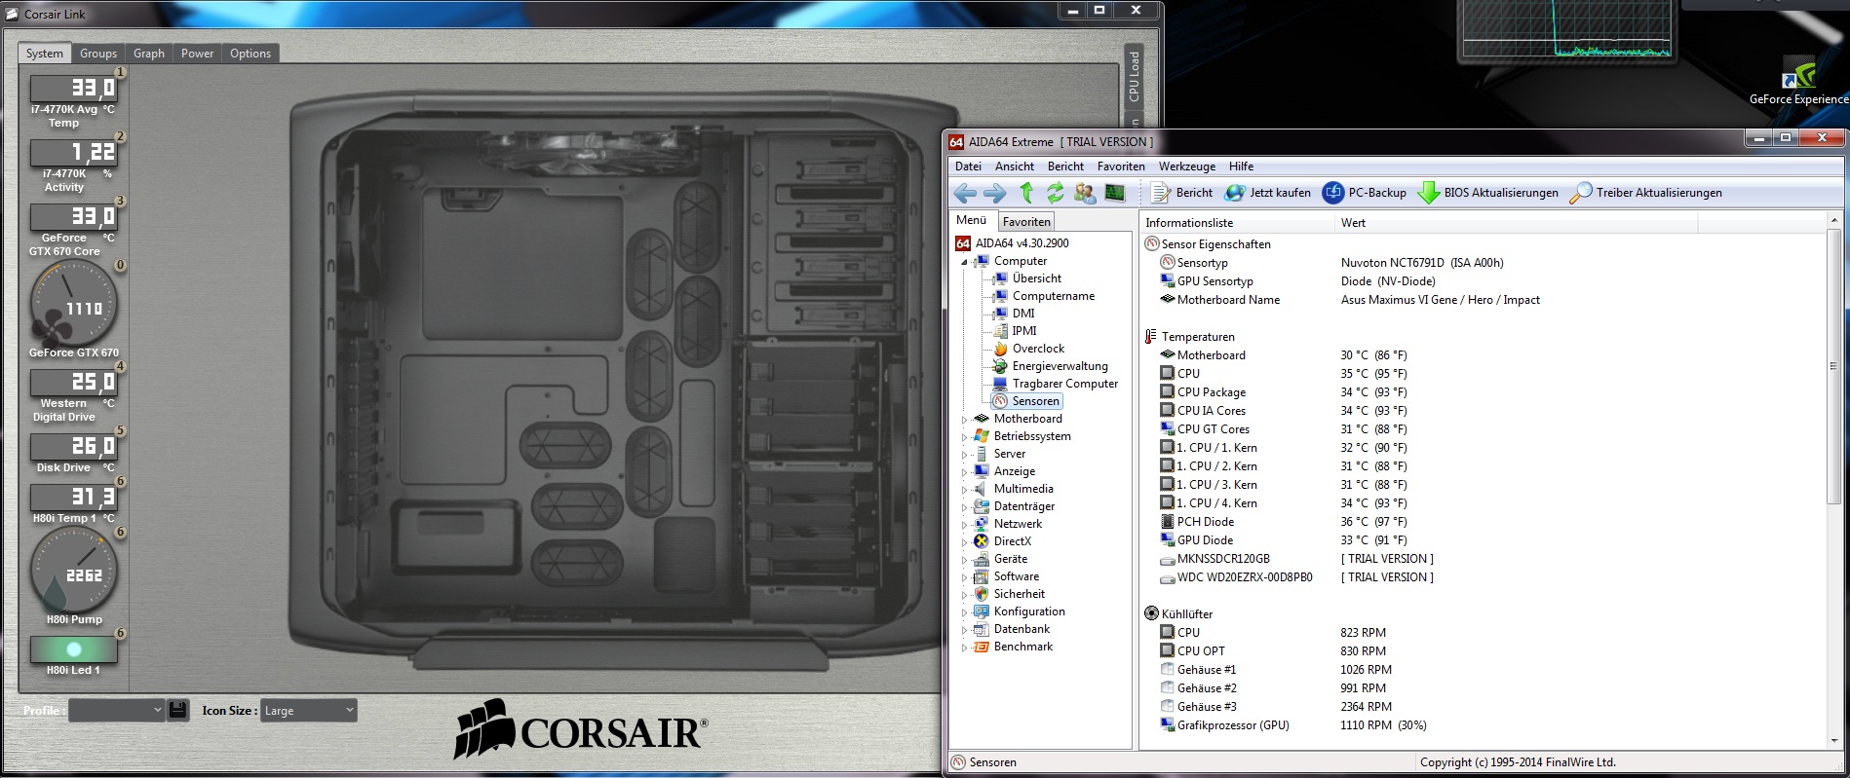Select Computername in the tree
1850x778 pixels.
tap(1053, 296)
